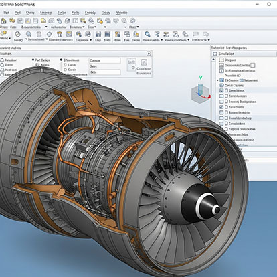Click the collapse button on left panel header
This screenshot has height=277, width=277.
click(149, 54)
